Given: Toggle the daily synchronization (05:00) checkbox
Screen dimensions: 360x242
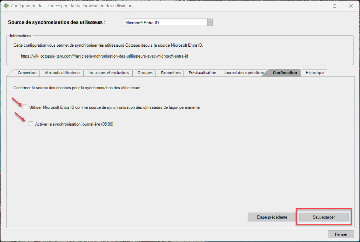Looking at the screenshot, I should pos(31,124).
